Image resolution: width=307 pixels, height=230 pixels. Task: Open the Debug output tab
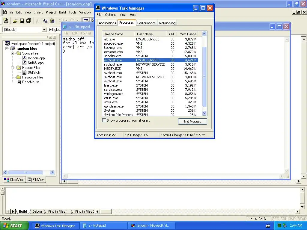pos(37,211)
